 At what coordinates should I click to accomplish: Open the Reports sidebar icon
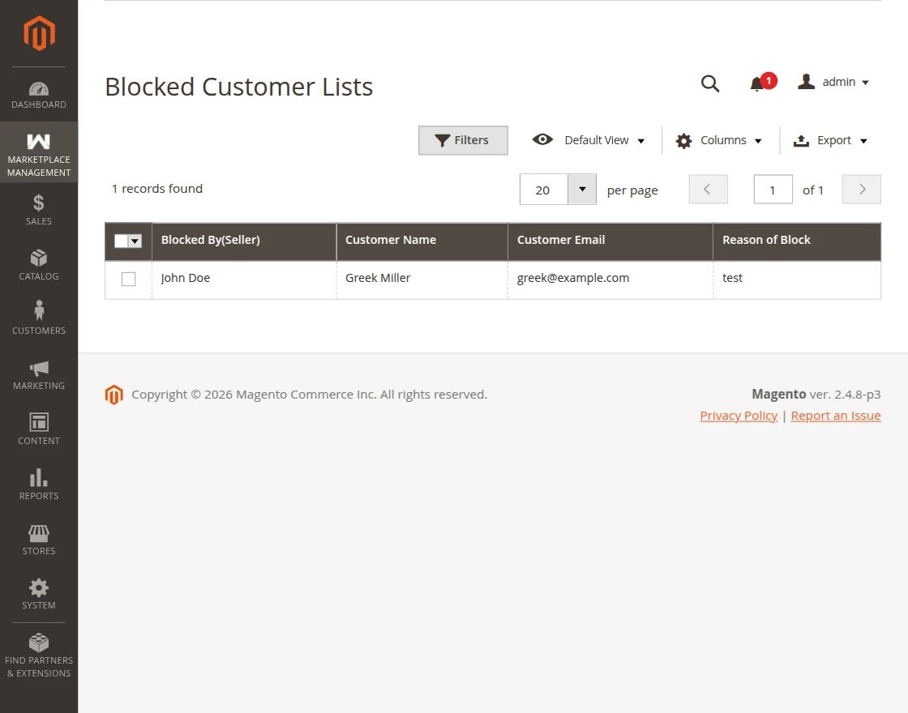click(38, 479)
